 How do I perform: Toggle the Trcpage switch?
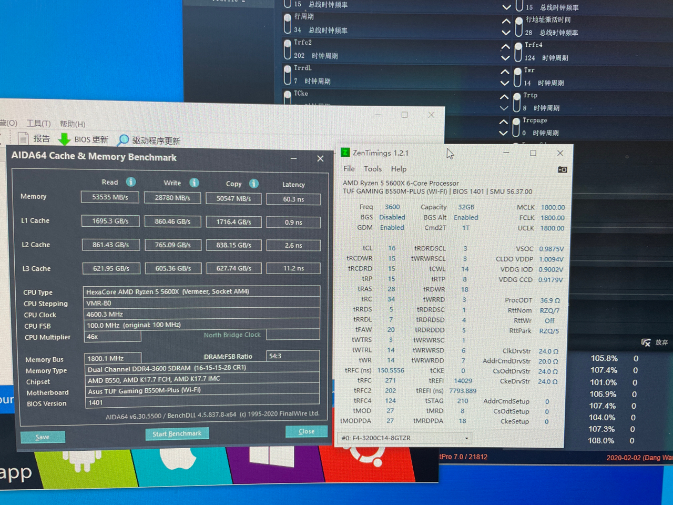click(x=516, y=127)
